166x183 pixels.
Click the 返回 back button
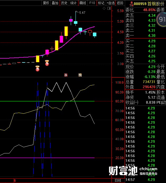point(120,3)
